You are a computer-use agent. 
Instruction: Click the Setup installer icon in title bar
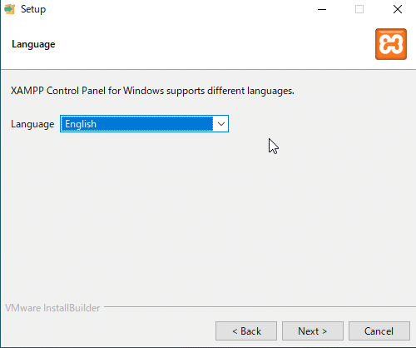click(x=10, y=9)
